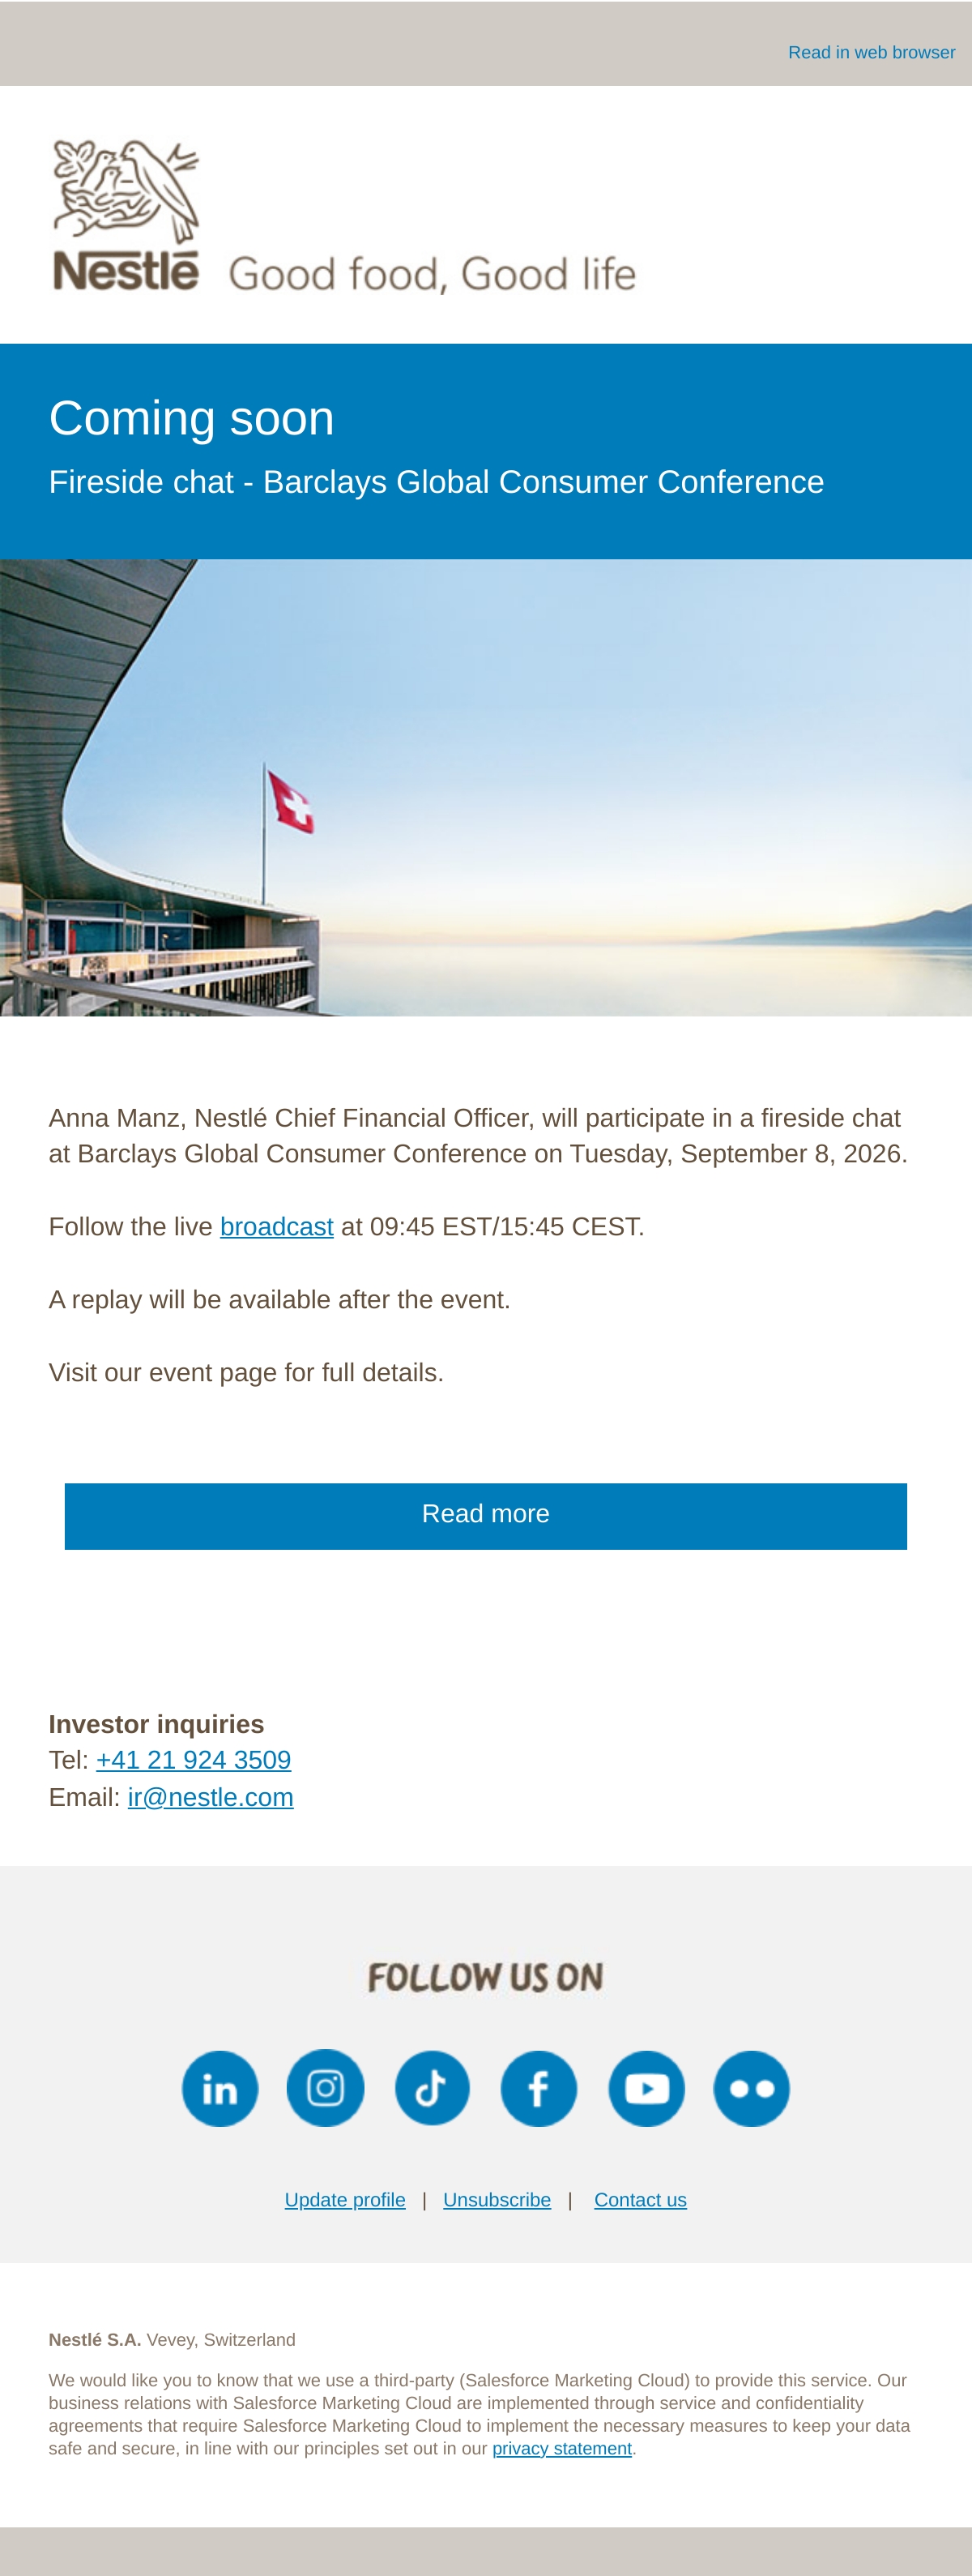Open Read in web browser link

[871, 52]
